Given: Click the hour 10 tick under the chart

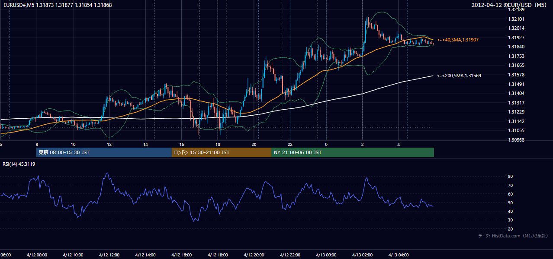Looking at the screenshot, I should click(x=73, y=144).
